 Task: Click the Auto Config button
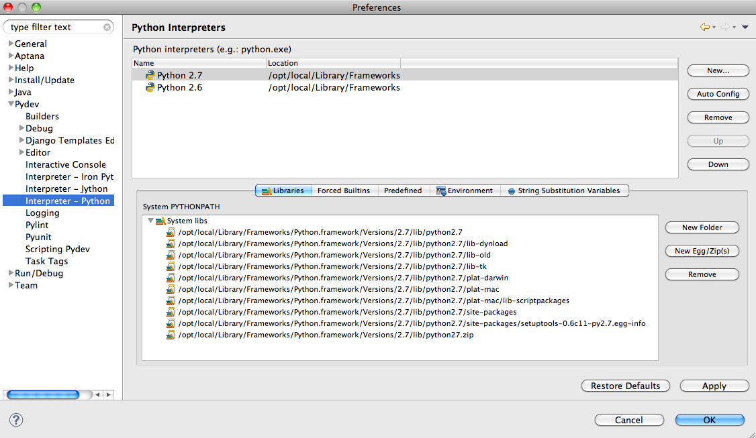[x=718, y=95]
